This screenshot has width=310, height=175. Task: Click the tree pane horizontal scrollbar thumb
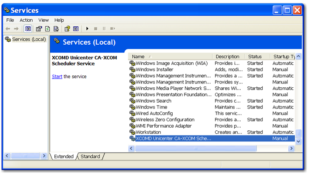(26, 156)
